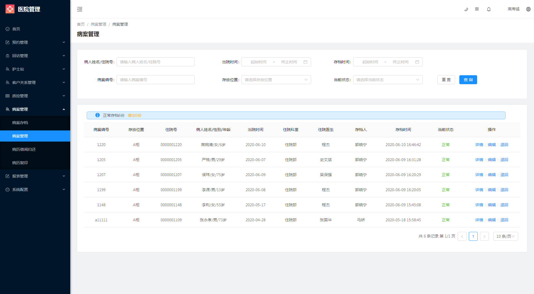Open the 存放位置 dropdown

(x=276, y=80)
